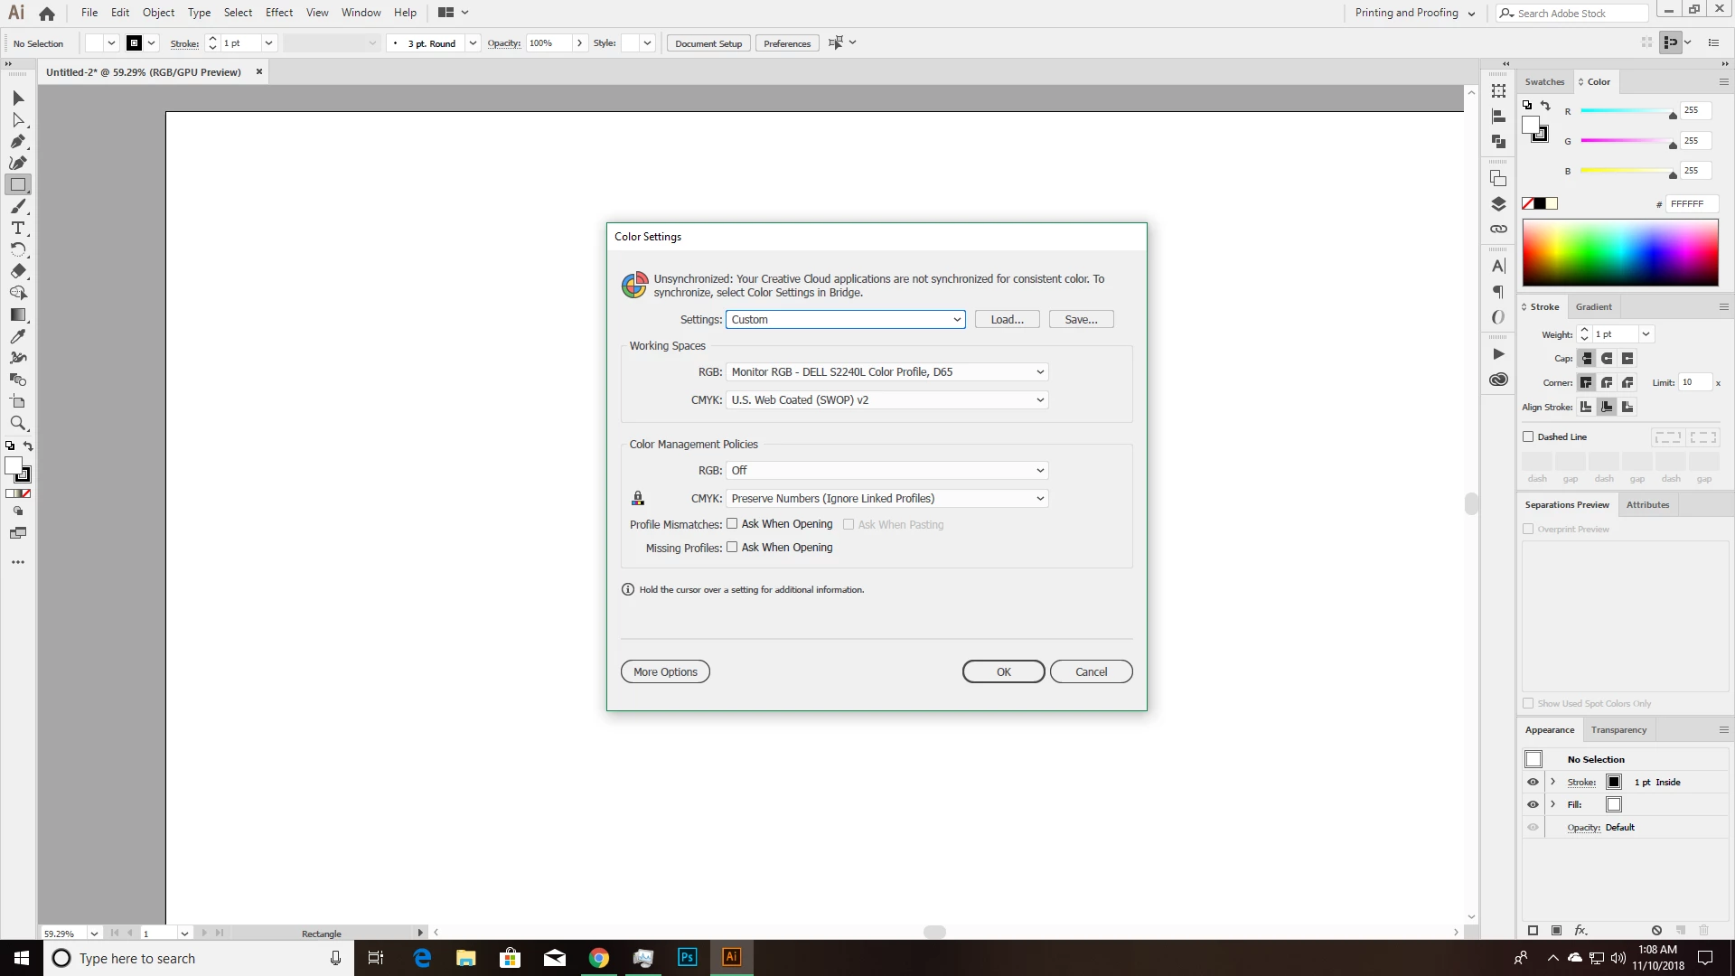The image size is (1735, 976).
Task: Open RGB color management policy dropdown
Action: point(886,471)
